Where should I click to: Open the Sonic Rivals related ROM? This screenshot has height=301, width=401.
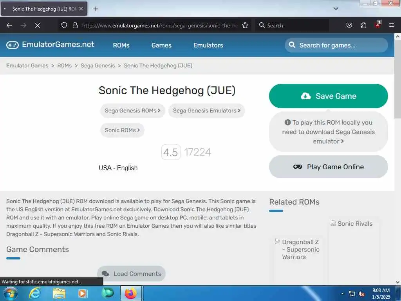[x=355, y=223]
